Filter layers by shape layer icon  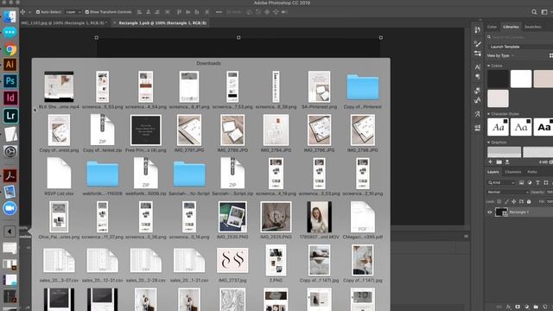point(546,182)
